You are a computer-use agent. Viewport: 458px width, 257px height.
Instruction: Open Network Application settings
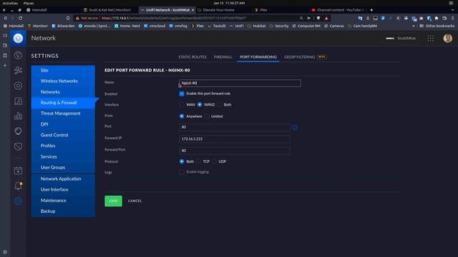point(63,178)
